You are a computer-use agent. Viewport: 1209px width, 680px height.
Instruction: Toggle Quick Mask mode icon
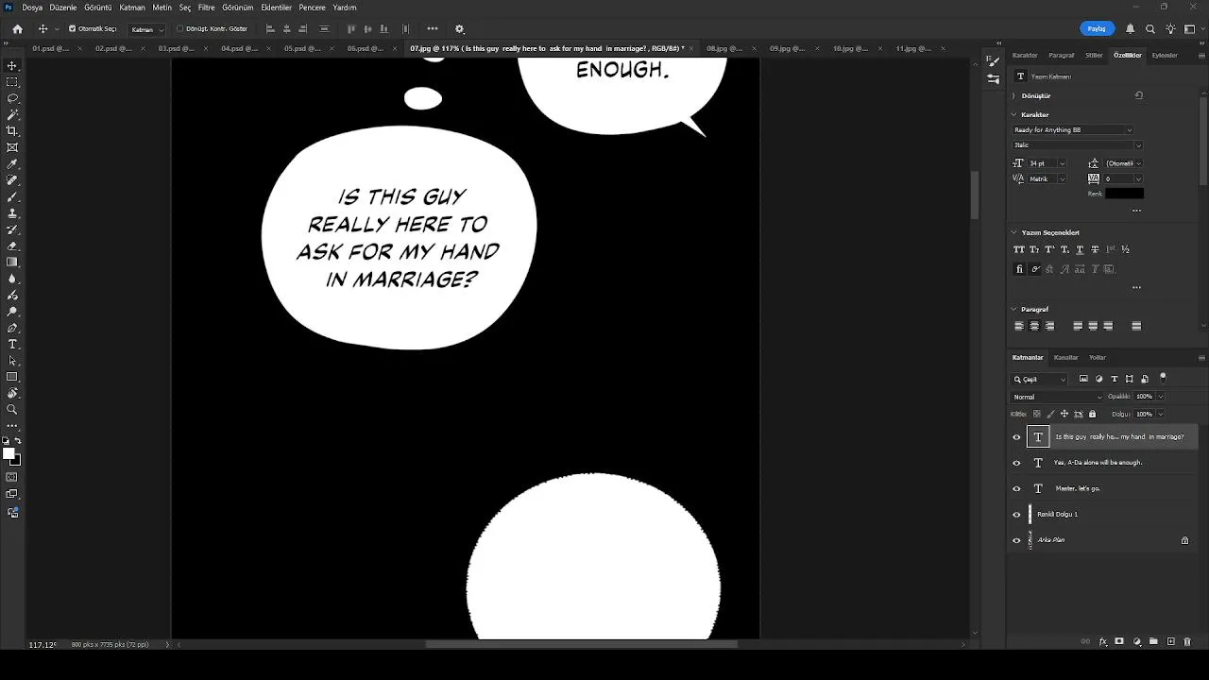click(x=12, y=478)
